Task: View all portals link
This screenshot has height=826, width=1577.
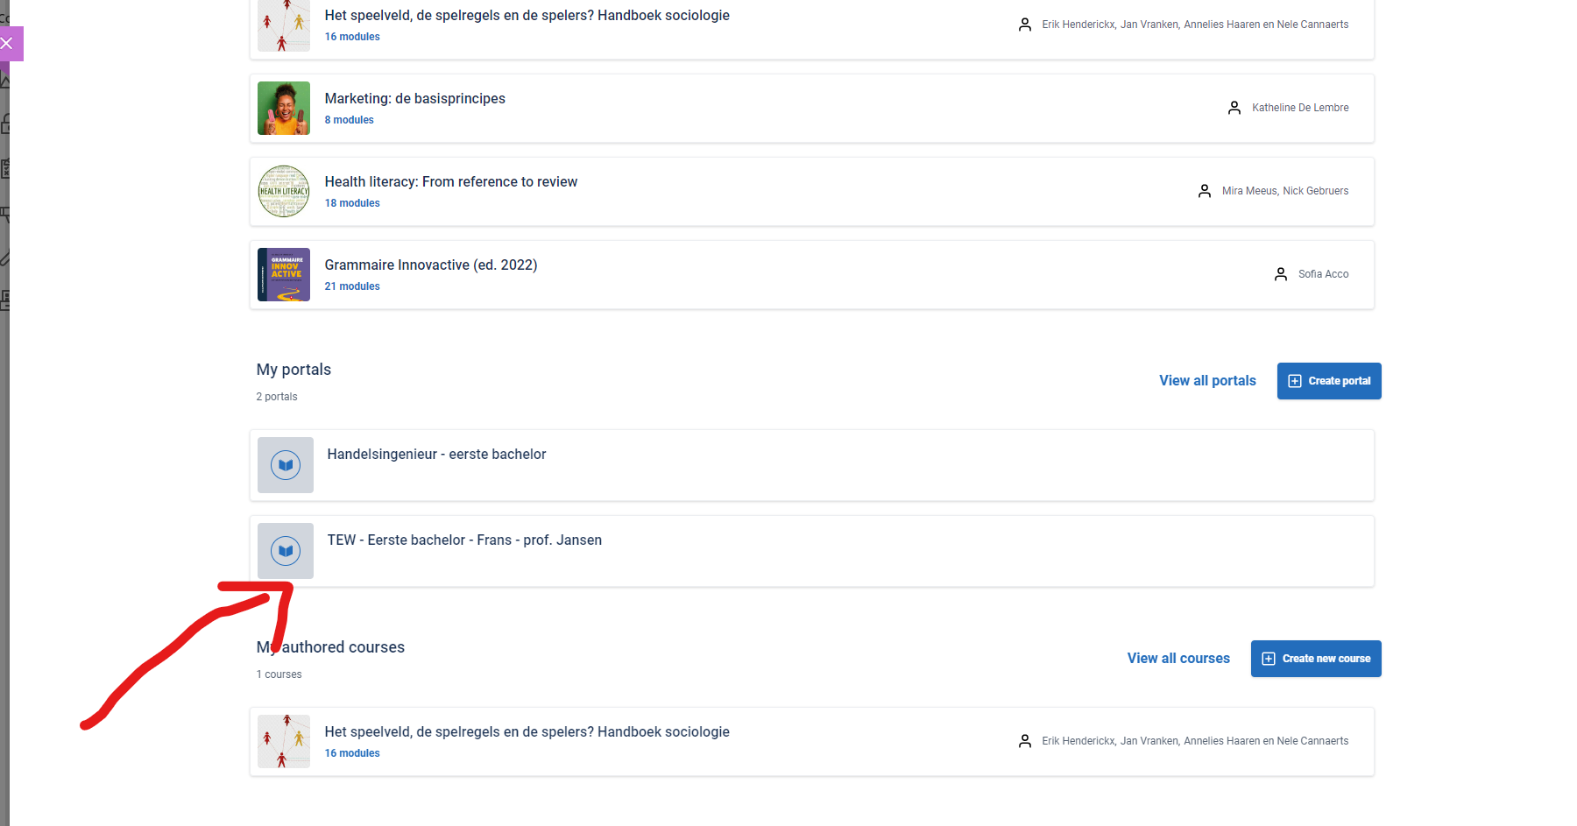Action: 1207,380
